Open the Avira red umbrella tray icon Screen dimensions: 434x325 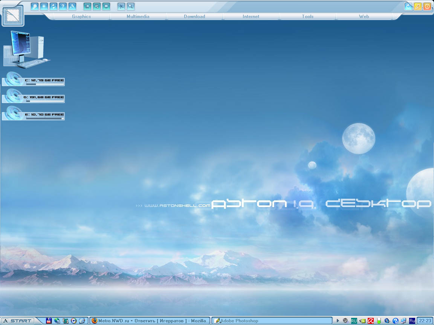pyautogui.click(x=371, y=321)
